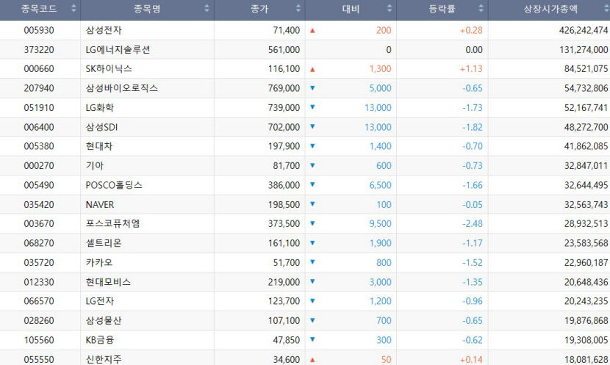The width and height of the screenshot is (610, 365).
Task: Select stock name LG에너지솔루션
Action: 118,49
